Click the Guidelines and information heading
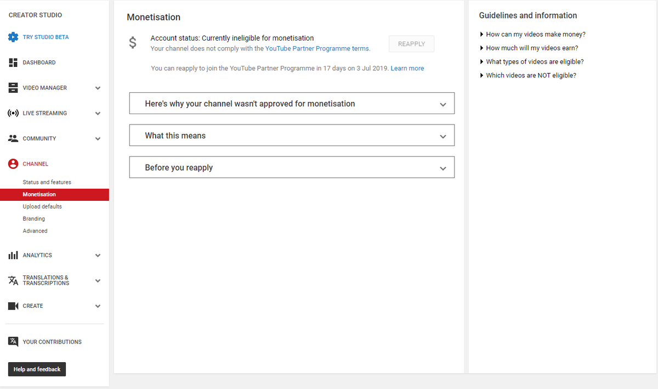This screenshot has height=389, width=658. (528, 15)
